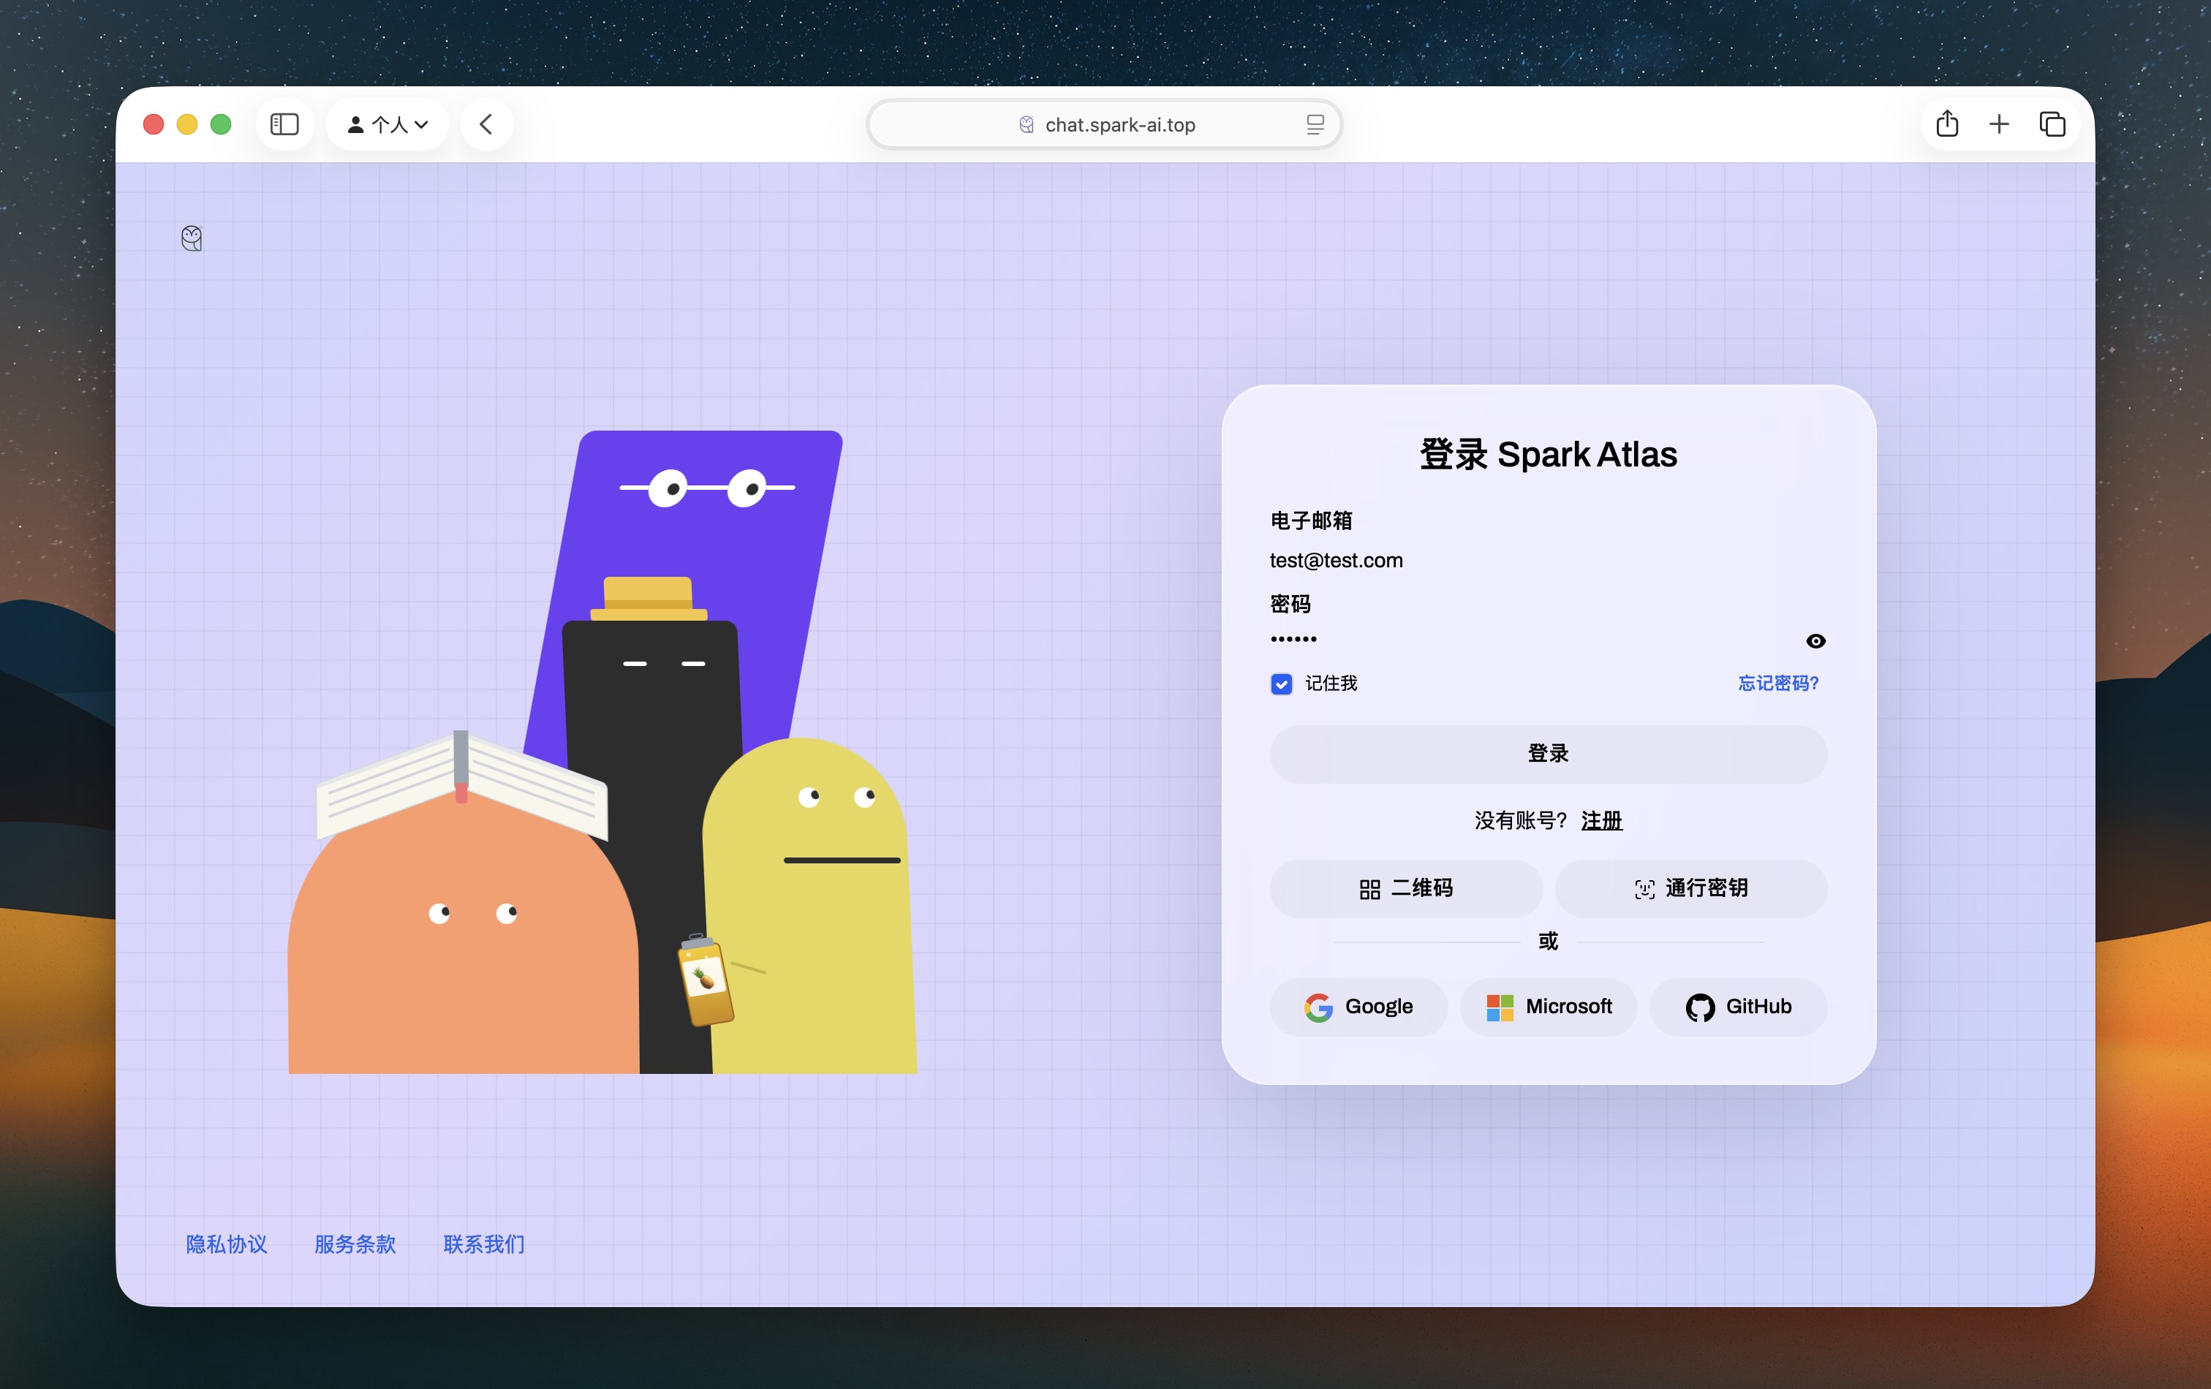Open a new tab with plus icon

[x=1999, y=124]
